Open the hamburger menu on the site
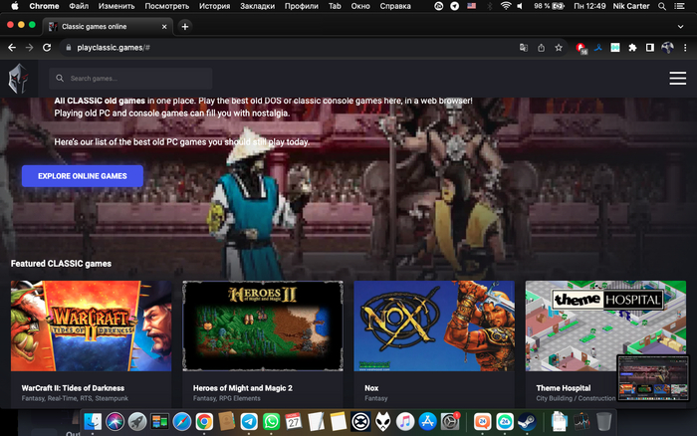Image resolution: width=697 pixels, height=436 pixels. coord(678,79)
